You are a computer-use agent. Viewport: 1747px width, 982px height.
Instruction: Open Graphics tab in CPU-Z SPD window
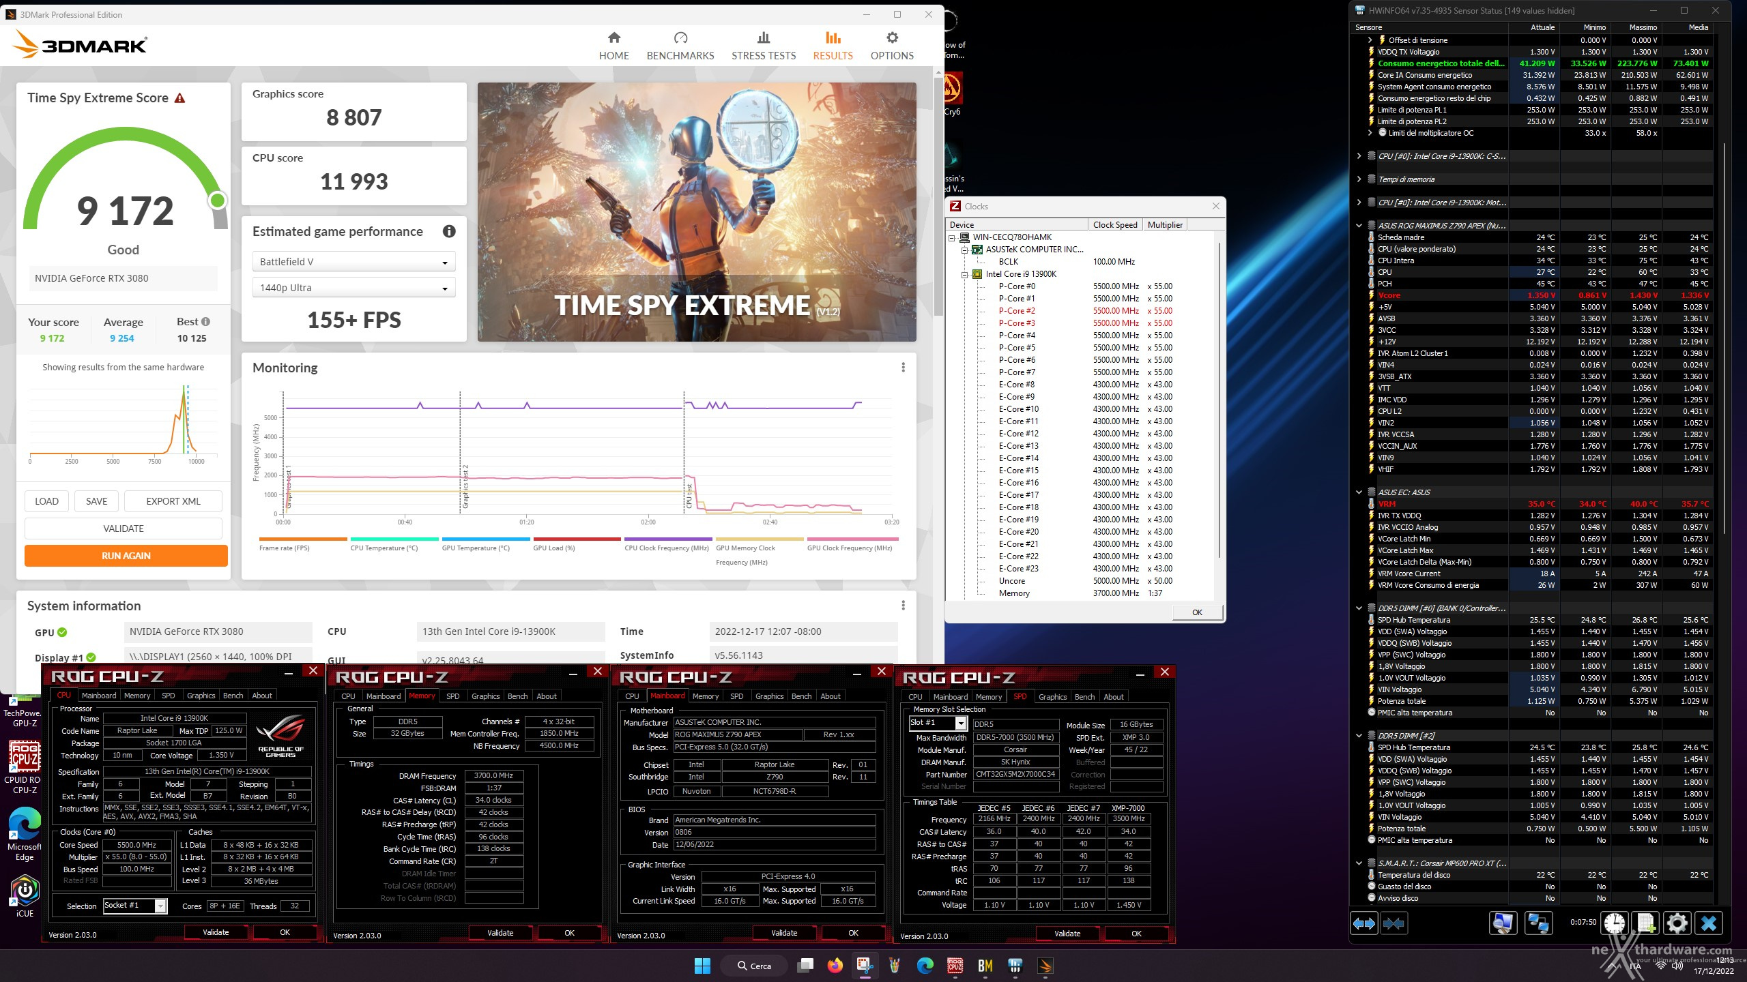tap(1052, 697)
